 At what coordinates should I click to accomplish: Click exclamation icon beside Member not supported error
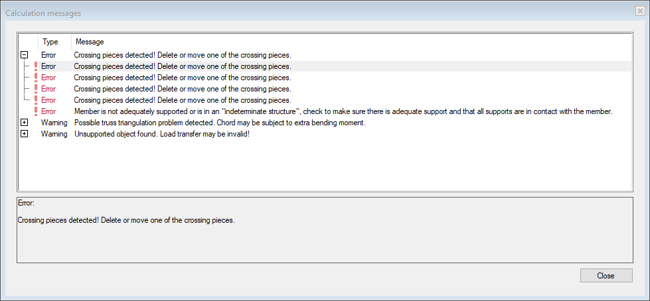[x=35, y=111]
